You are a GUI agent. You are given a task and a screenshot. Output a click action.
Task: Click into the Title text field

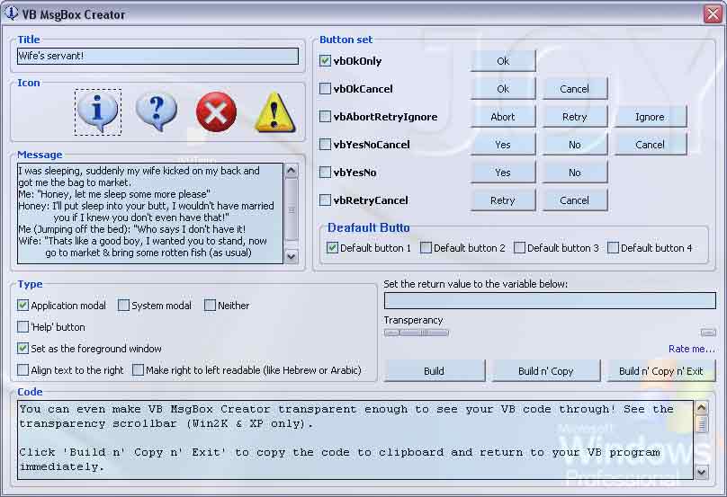tap(157, 56)
